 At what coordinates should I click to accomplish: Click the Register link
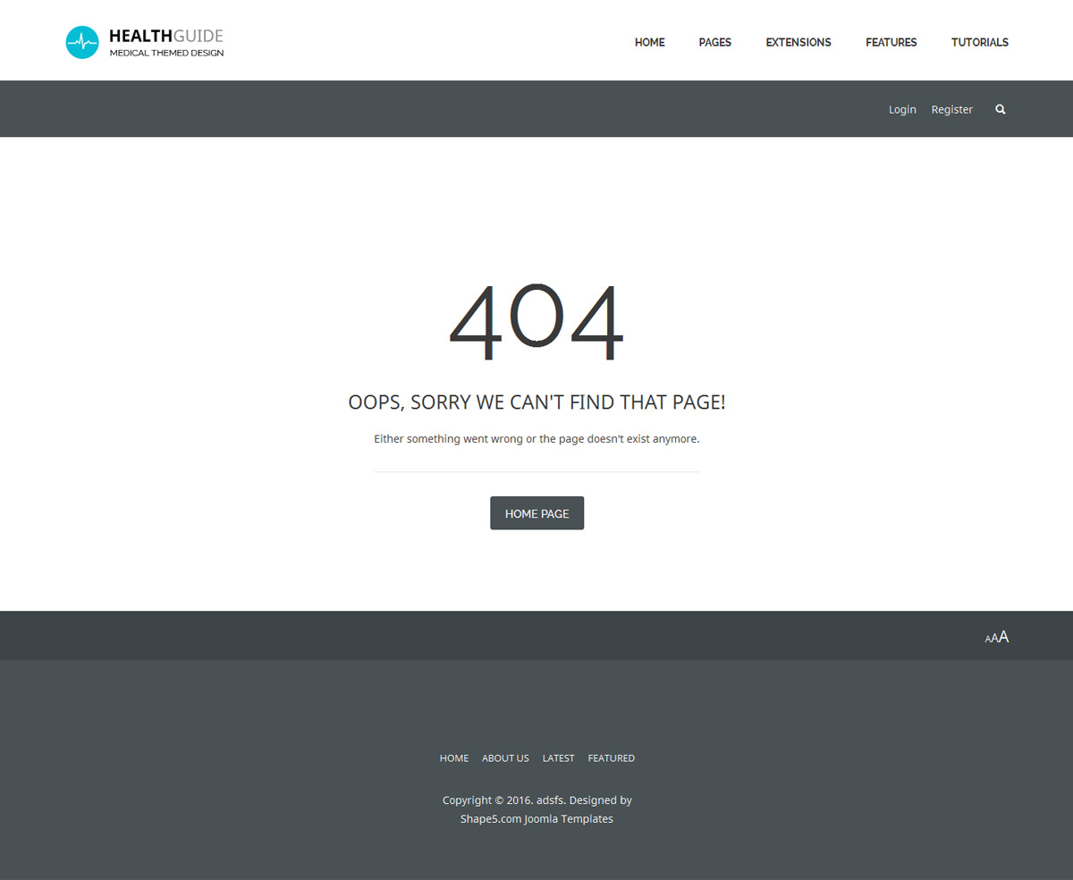951,109
